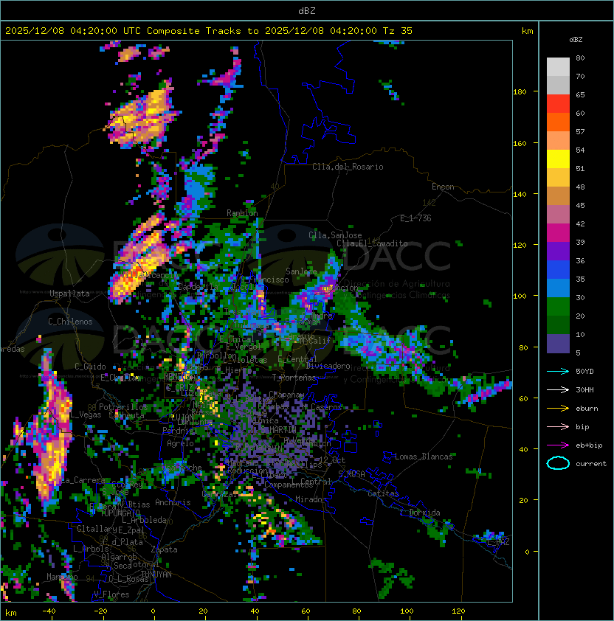Click the TUNUYAN city label
Viewport: 614px width, 621px height.
click(x=156, y=575)
